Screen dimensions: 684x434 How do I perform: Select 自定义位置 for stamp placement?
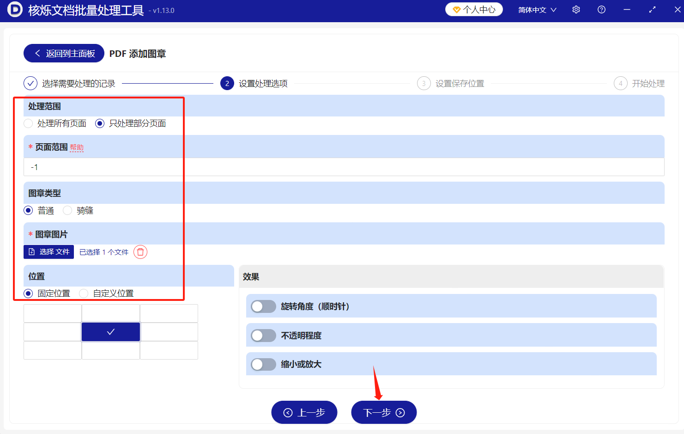(84, 293)
